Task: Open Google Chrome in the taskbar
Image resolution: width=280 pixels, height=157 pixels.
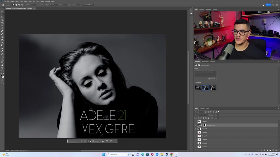Action: click(171, 154)
